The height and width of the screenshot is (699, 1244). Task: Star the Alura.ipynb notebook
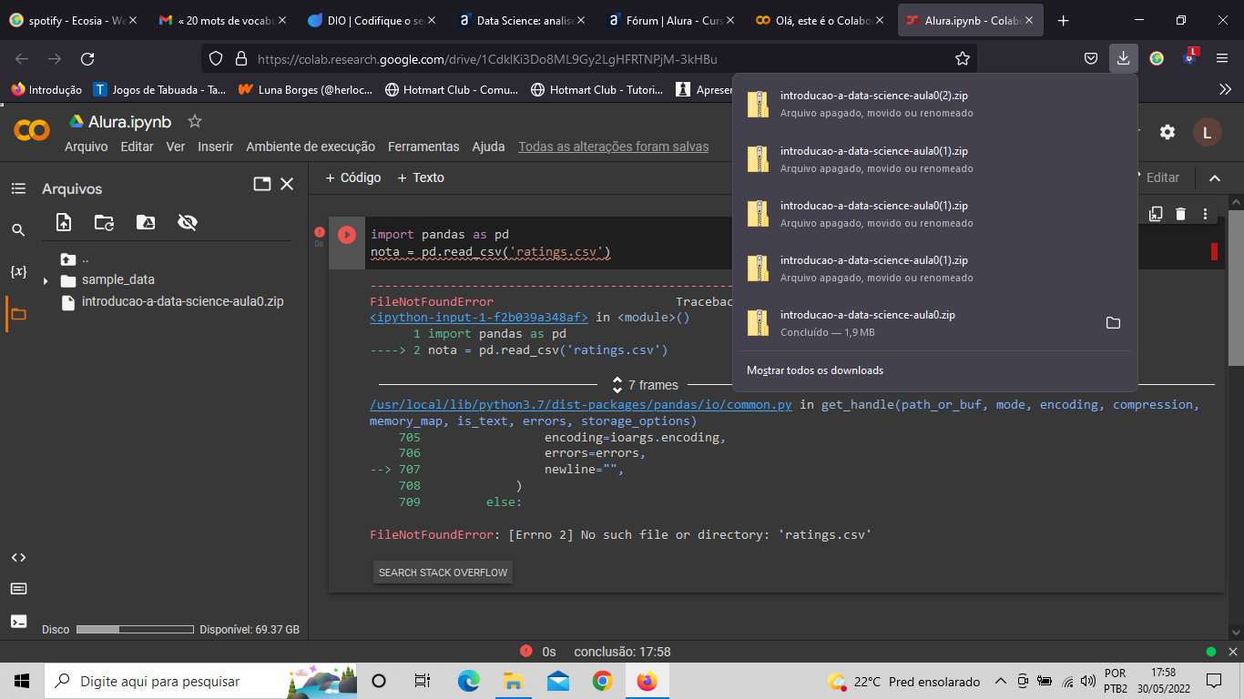(194, 121)
